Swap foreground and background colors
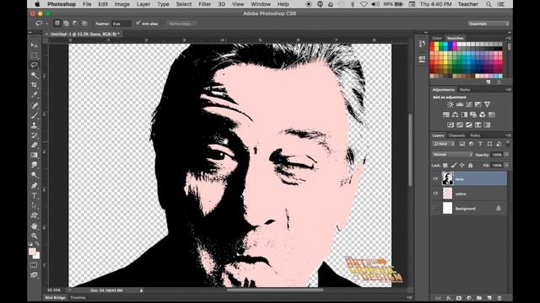This screenshot has width=540, height=303. 37,244
